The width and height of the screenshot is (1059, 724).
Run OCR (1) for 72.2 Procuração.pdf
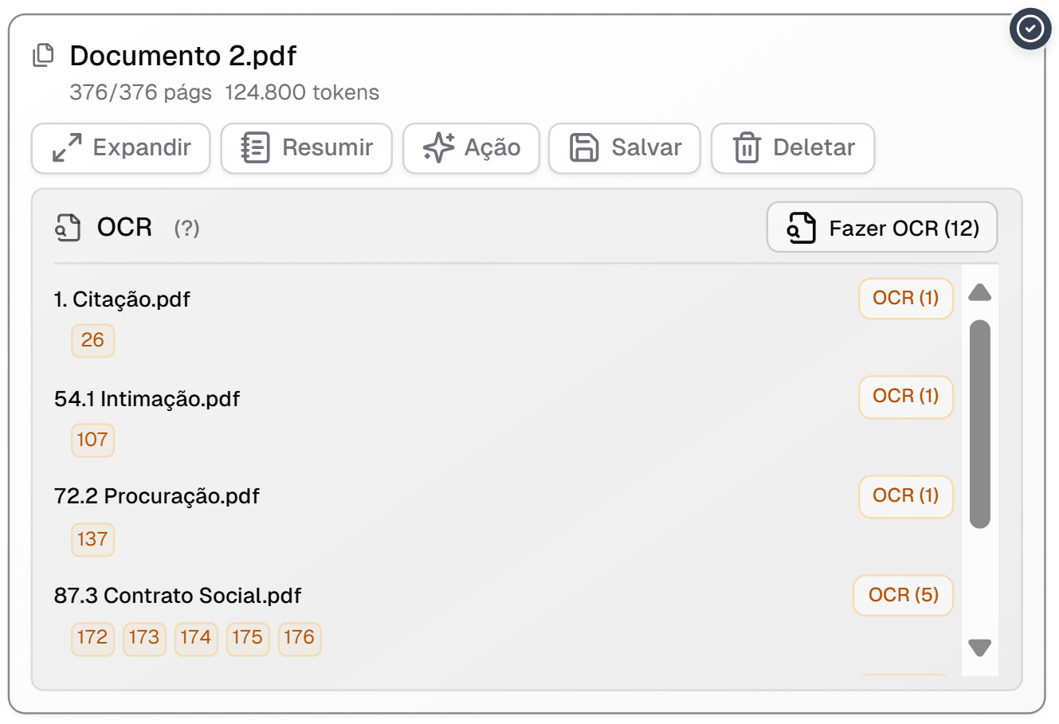[905, 496]
